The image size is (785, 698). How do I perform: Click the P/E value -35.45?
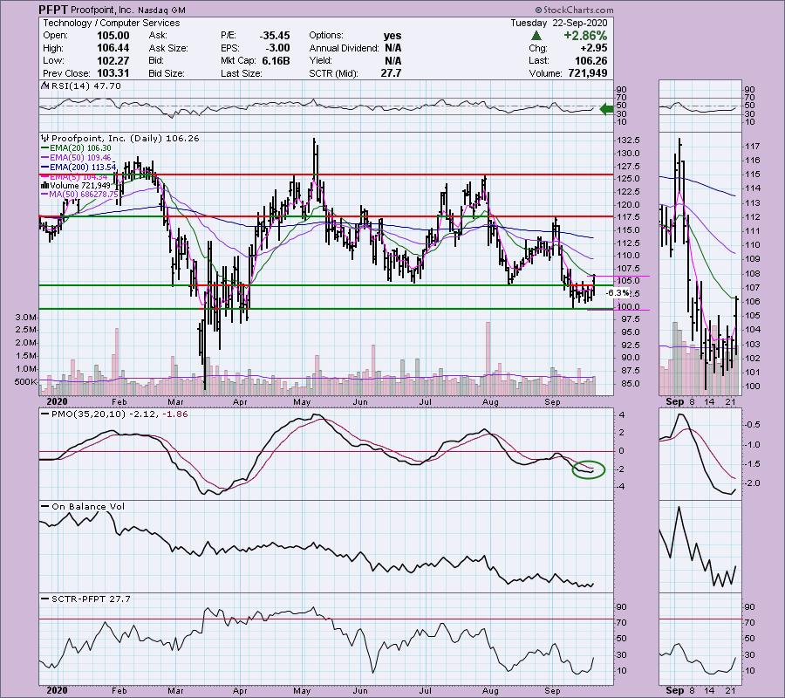[275, 36]
